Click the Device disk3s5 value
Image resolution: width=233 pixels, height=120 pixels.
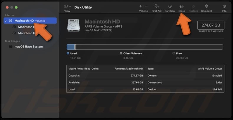(217, 89)
